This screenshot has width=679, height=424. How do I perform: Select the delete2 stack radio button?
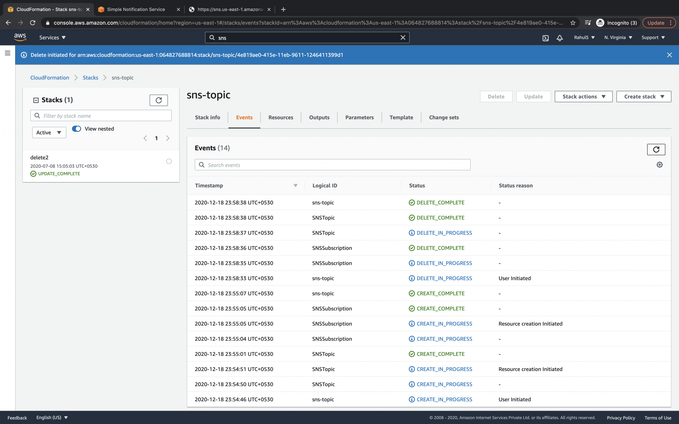click(169, 161)
